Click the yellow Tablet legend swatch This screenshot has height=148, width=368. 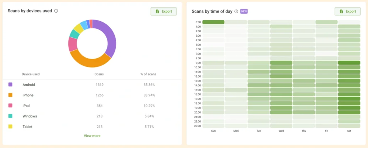click(10, 126)
